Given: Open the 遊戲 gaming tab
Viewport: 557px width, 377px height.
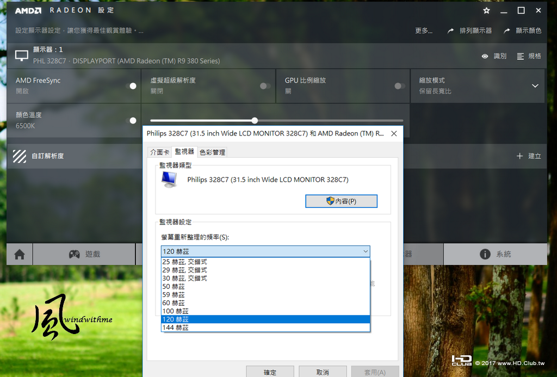Looking at the screenshot, I should (84, 254).
